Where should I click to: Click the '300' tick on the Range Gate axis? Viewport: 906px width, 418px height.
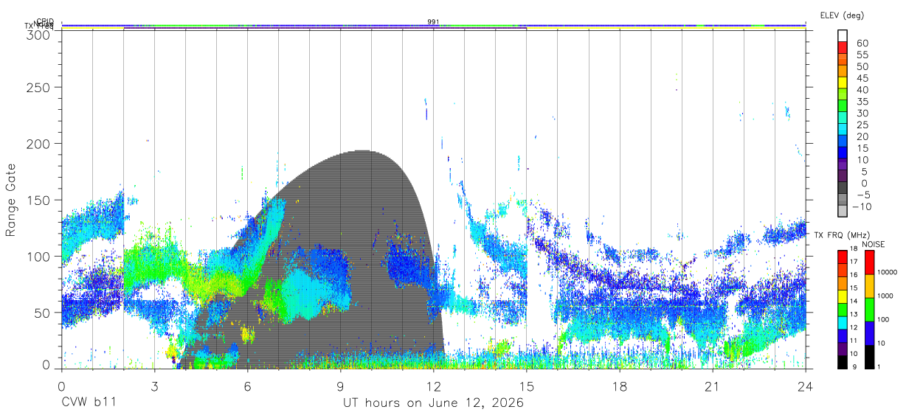(38, 34)
